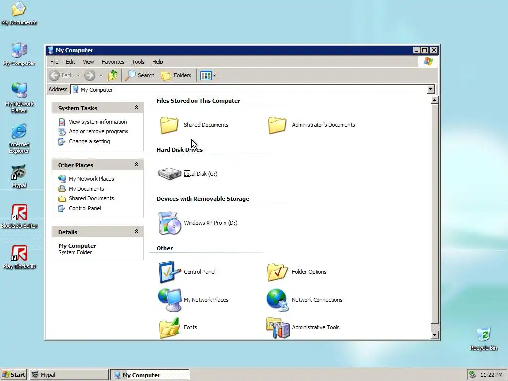Open the Fonts folder icon

tap(169, 327)
